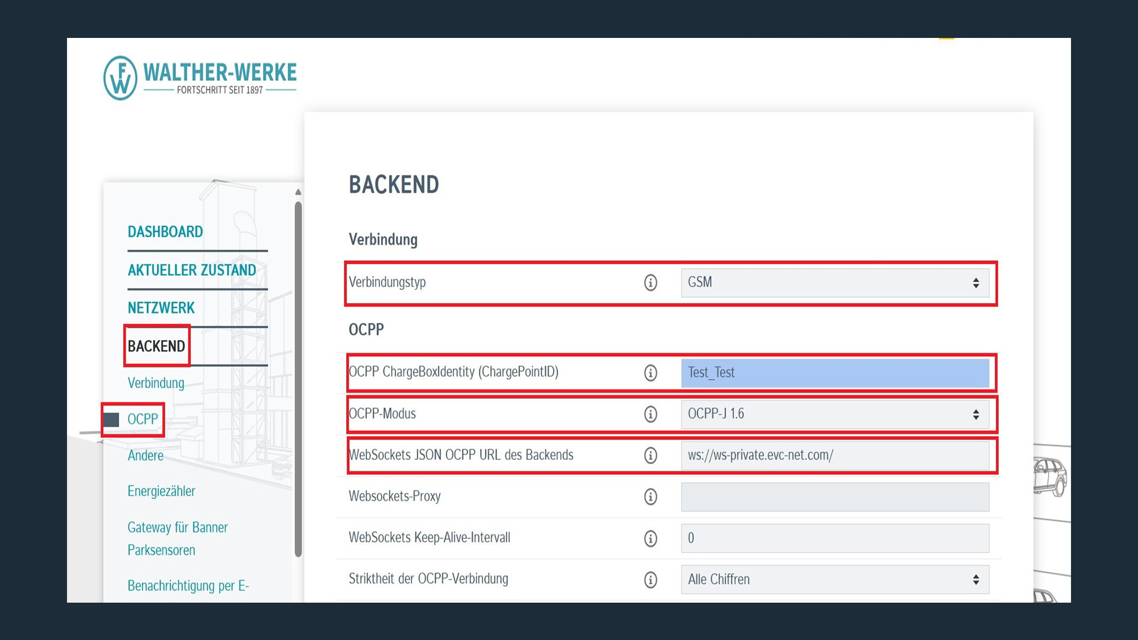Image resolution: width=1138 pixels, height=640 pixels.
Task: Jump to the Verbindung subsection link
Action: [x=156, y=383]
